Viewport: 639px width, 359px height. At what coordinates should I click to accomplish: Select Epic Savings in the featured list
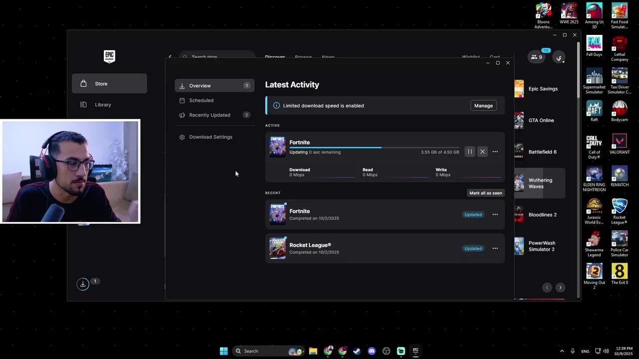pyautogui.click(x=540, y=89)
